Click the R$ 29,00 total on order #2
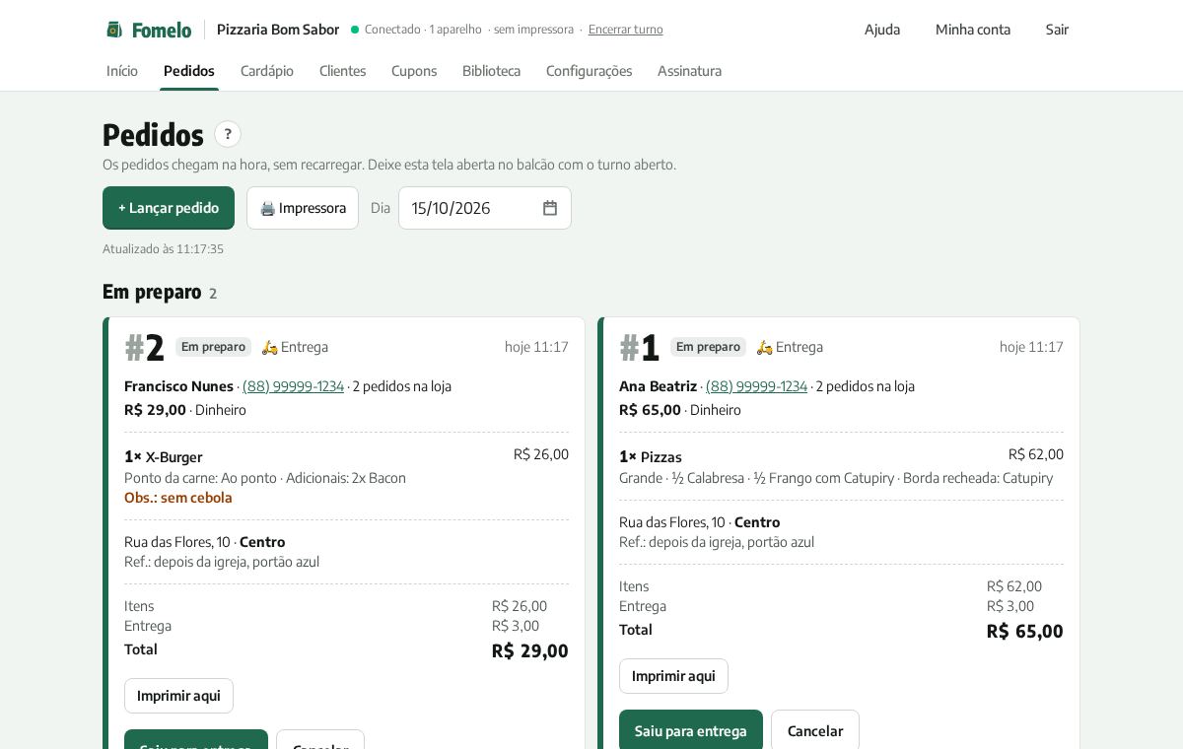The height and width of the screenshot is (749, 1183). point(530,650)
